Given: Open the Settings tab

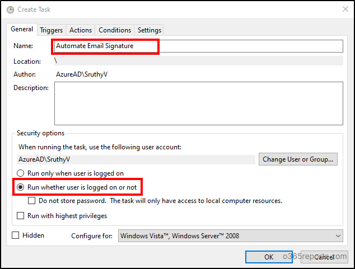Looking at the screenshot, I should pos(150,30).
